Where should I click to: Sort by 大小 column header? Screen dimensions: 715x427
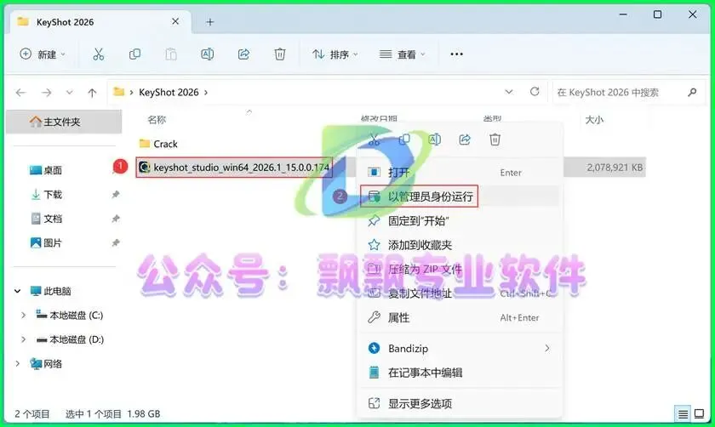(594, 119)
